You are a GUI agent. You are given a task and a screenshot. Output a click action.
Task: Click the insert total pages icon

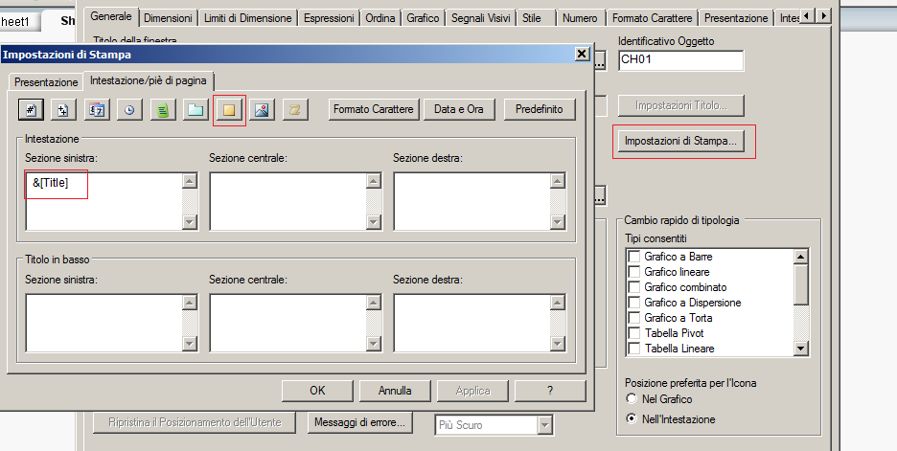[x=62, y=109]
